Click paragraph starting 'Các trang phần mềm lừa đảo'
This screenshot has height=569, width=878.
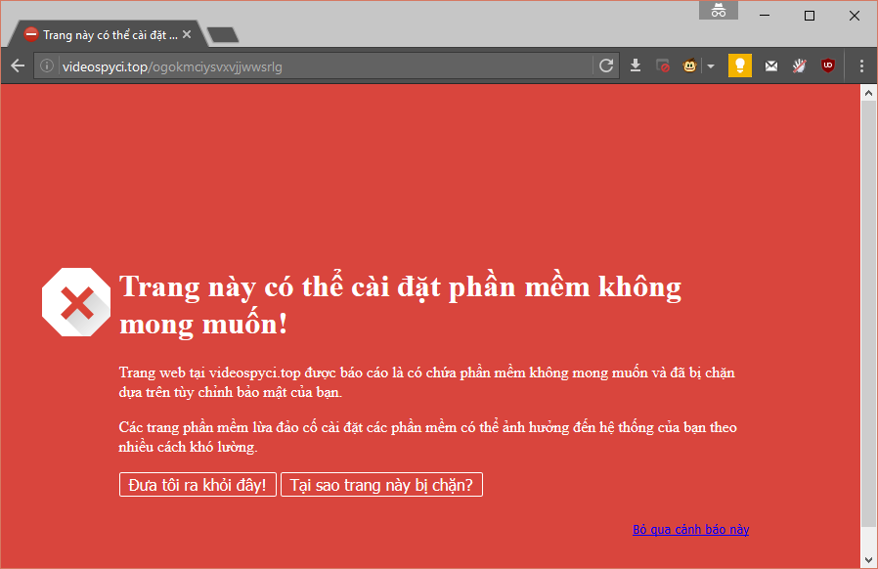click(428, 437)
